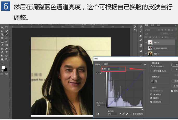The height and width of the screenshot is (120, 178).
Task: Select the Eyedropper tool in the toolbox
Action: [7, 34]
